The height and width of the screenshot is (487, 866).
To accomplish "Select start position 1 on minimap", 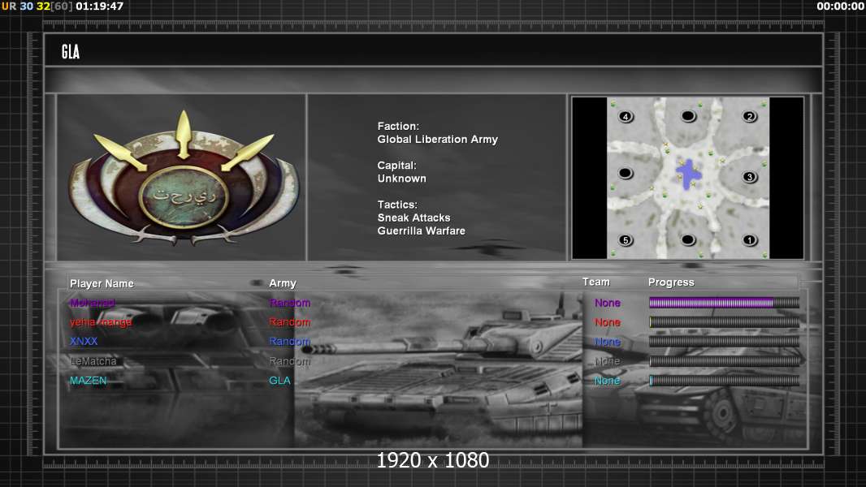I will tap(749, 240).
